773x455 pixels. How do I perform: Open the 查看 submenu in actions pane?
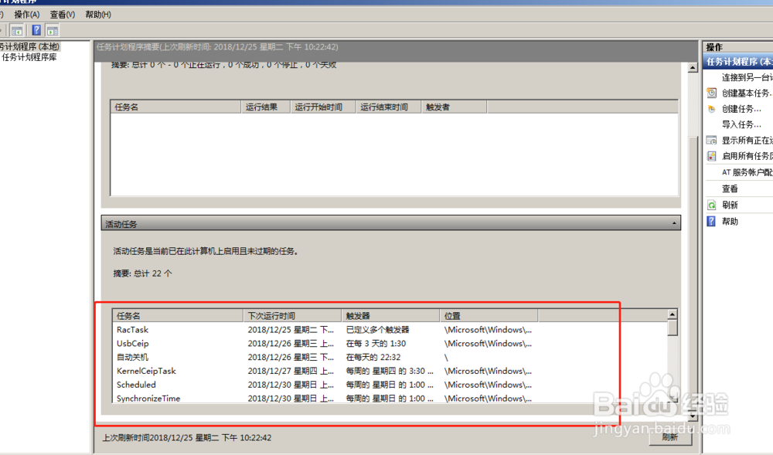tap(730, 188)
